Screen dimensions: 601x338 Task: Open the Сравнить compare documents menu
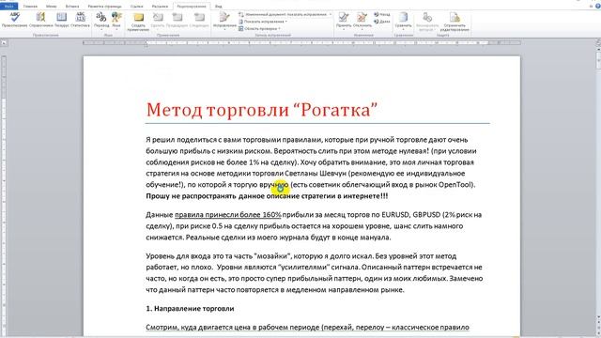[403, 21]
